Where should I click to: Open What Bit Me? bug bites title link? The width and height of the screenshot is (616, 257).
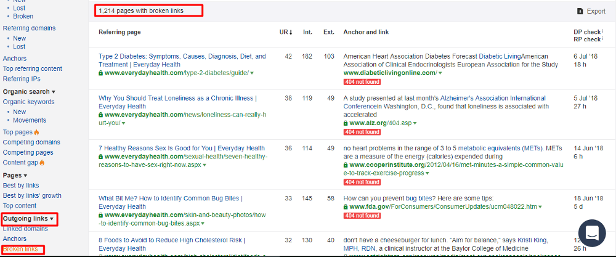(x=171, y=202)
